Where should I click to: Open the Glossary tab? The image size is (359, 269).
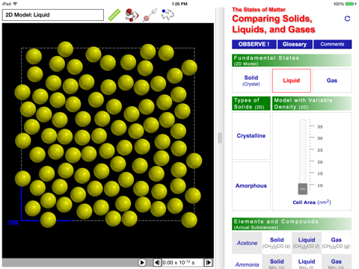tap(295, 44)
